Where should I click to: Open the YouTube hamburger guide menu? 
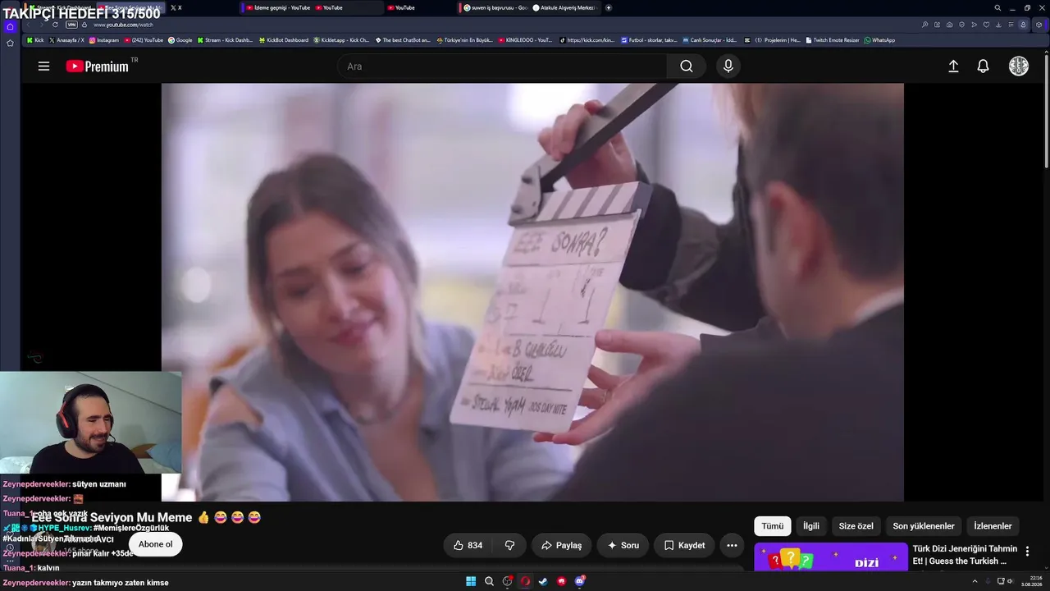click(43, 66)
